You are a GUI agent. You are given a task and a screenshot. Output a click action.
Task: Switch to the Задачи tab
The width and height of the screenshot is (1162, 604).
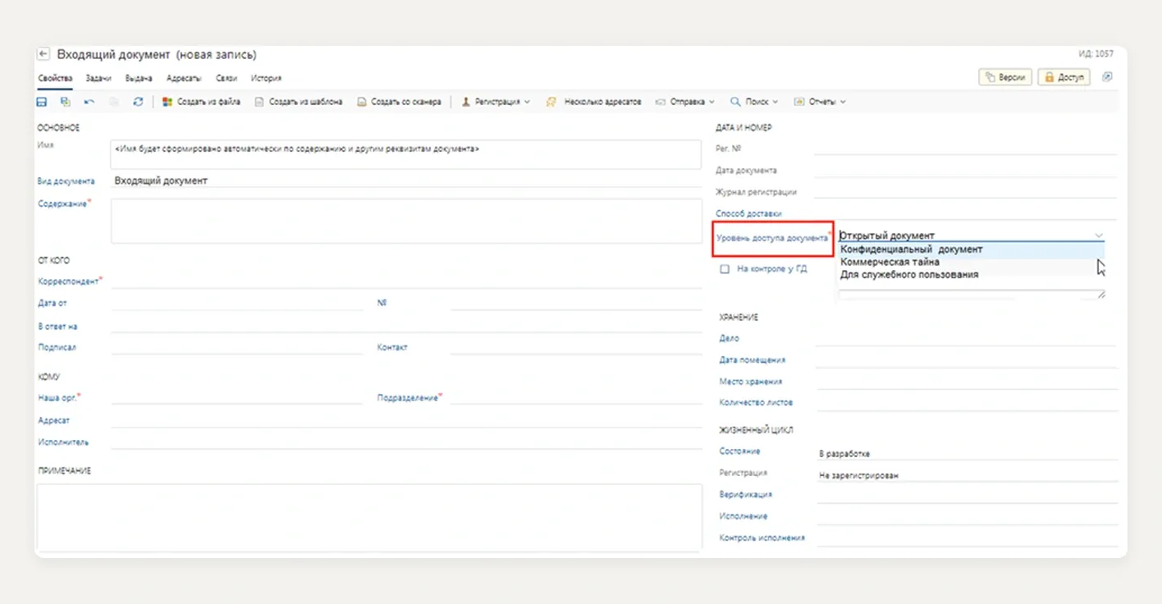[x=98, y=78]
